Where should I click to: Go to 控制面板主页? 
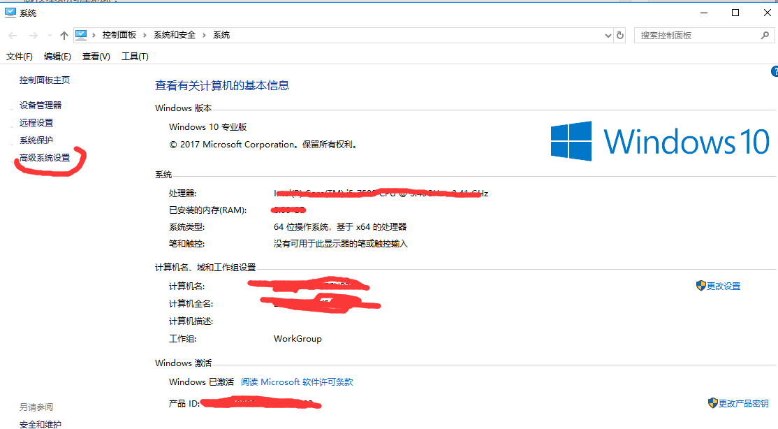pyautogui.click(x=45, y=80)
